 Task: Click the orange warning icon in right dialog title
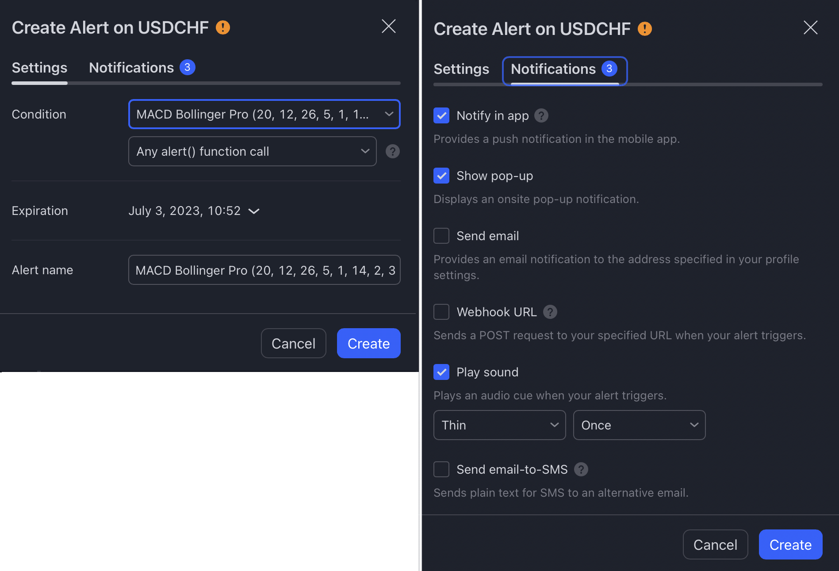point(645,29)
